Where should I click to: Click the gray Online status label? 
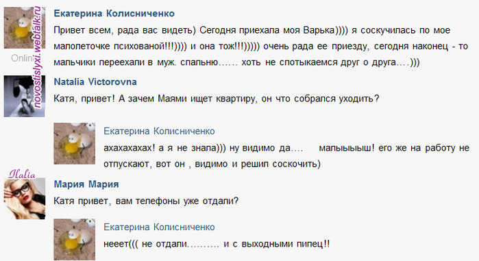(23, 58)
